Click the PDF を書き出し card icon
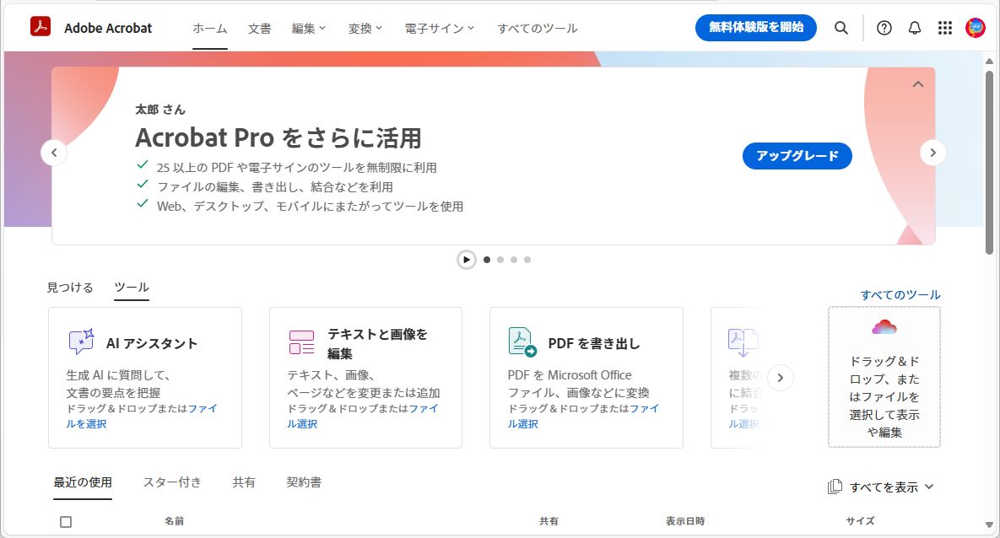Screen dimensions: 1000x538 (x=522, y=342)
